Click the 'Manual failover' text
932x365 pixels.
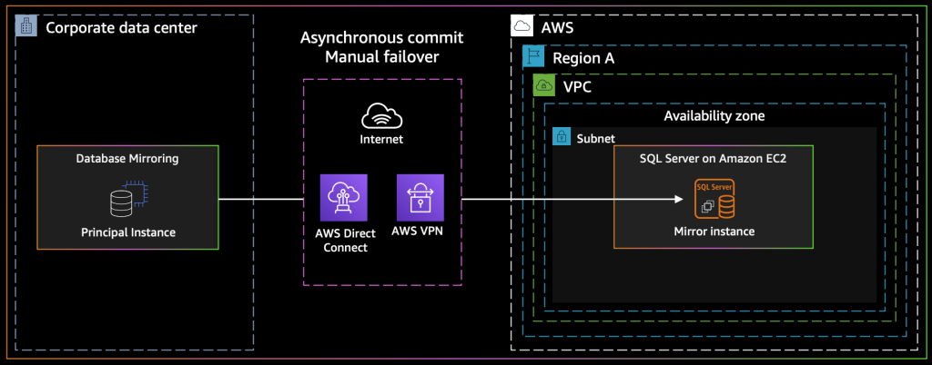[381, 58]
